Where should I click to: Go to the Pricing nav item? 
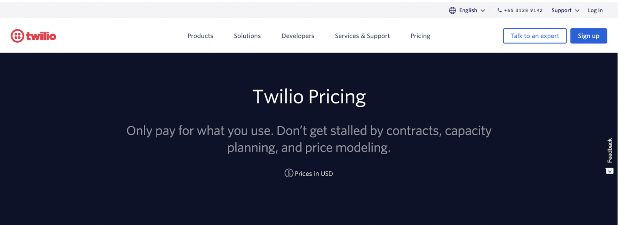pos(420,36)
